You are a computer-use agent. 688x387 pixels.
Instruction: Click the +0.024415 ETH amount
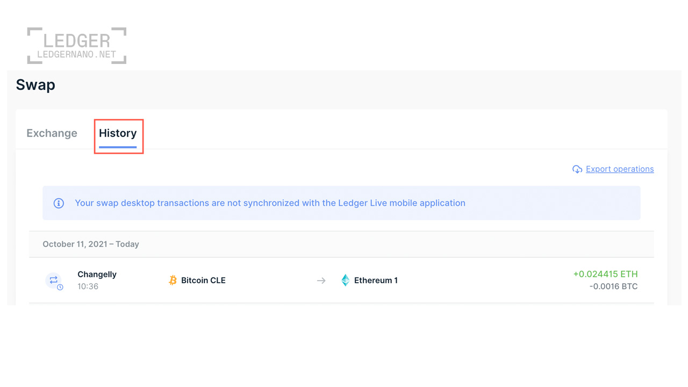[x=605, y=274]
